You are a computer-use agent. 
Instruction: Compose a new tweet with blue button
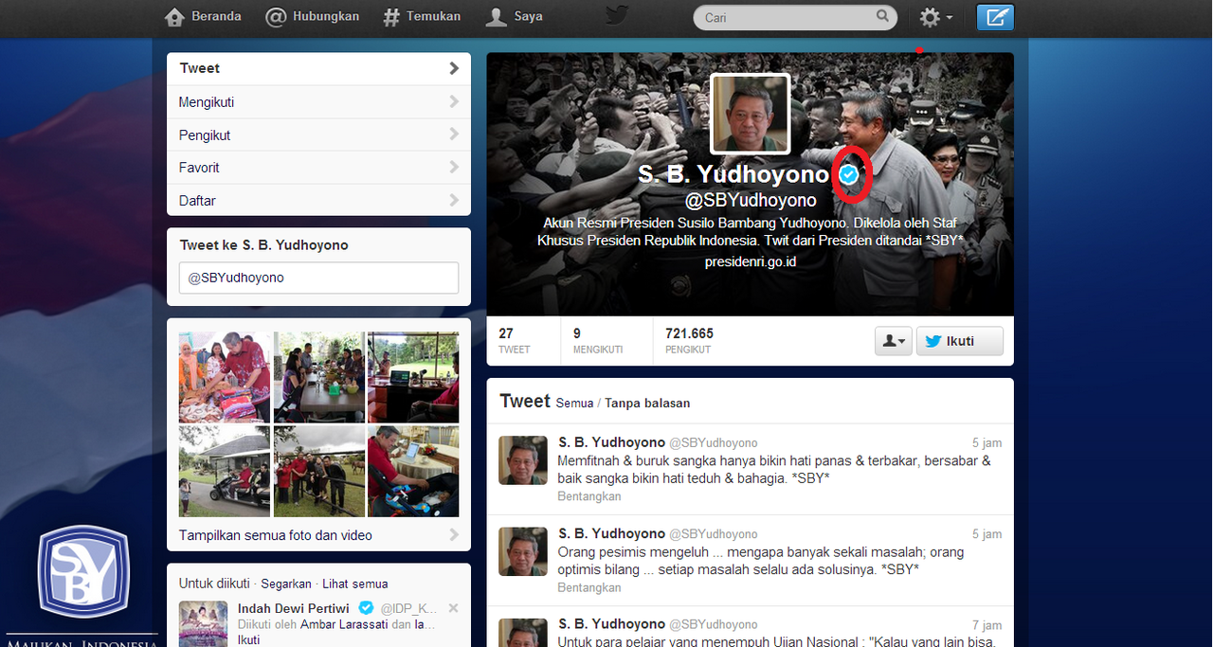995,17
